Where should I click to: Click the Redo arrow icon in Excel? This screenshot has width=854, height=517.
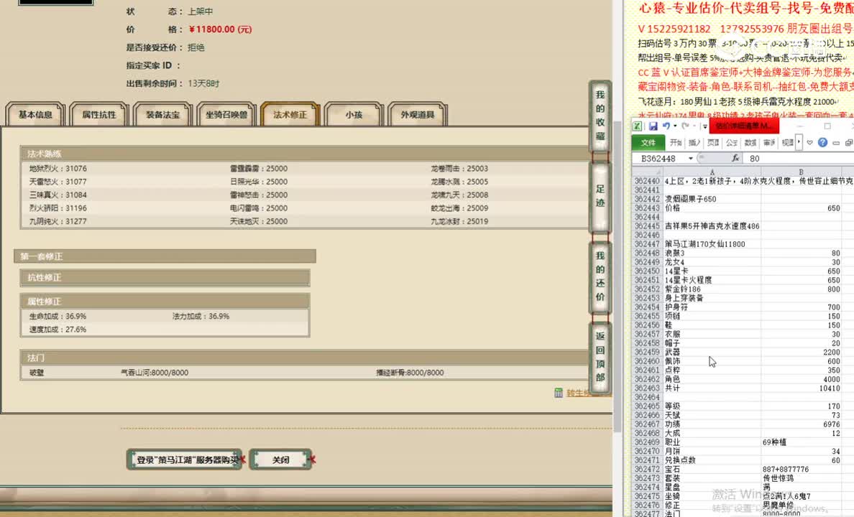pos(684,126)
